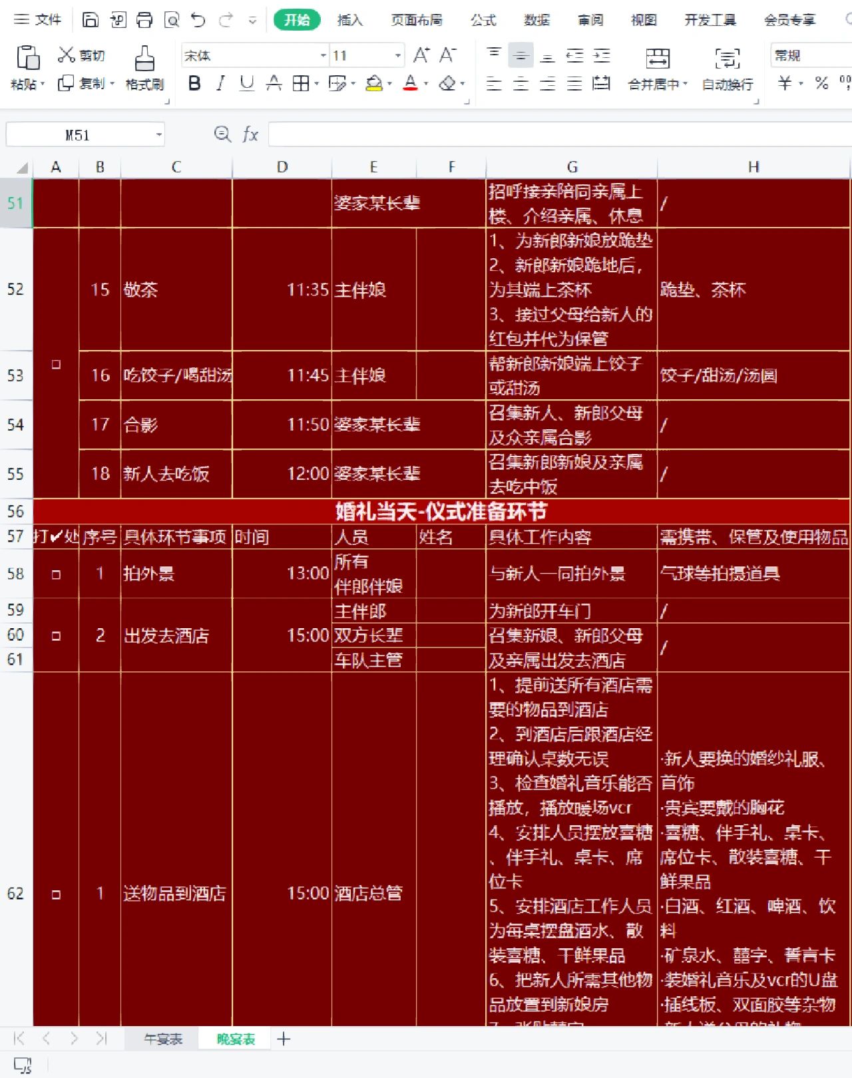Switch to the 午宴表 sheet tab

pyautogui.click(x=163, y=1039)
